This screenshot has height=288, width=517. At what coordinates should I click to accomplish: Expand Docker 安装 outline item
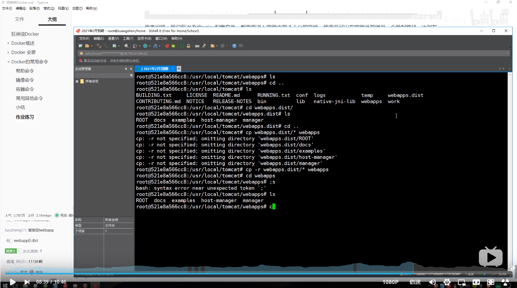tap(8, 52)
